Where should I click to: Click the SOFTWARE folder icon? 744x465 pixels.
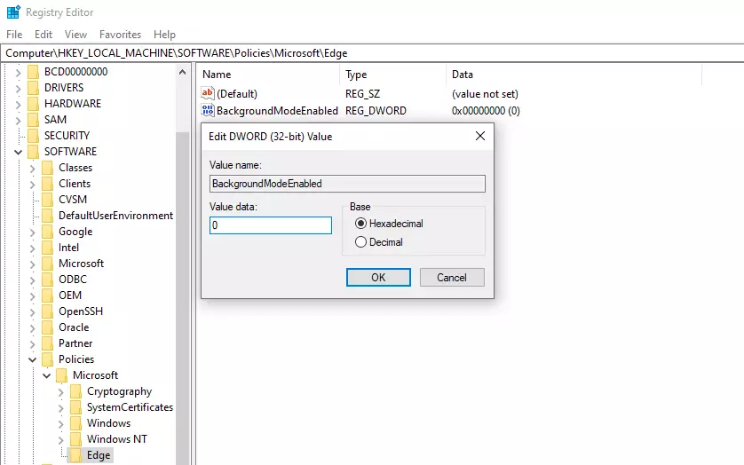(33, 152)
